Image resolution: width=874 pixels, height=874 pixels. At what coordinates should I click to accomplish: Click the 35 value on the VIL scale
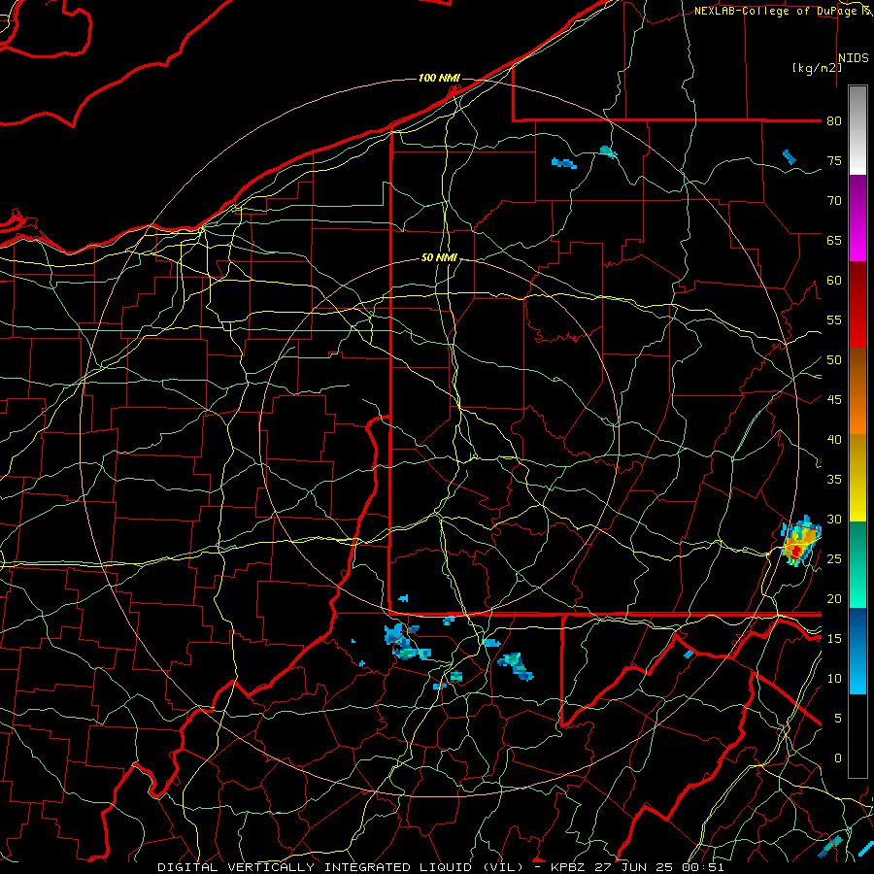click(x=834, y=480)
